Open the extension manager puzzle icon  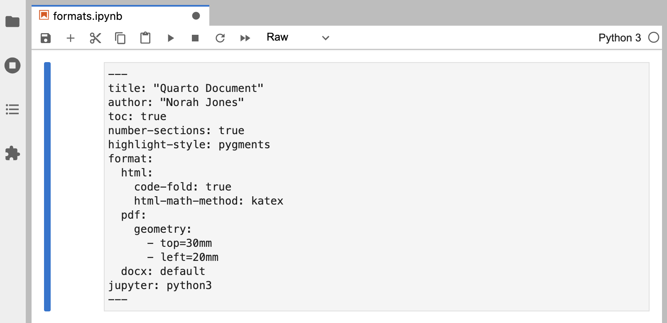tap(12, 153)
